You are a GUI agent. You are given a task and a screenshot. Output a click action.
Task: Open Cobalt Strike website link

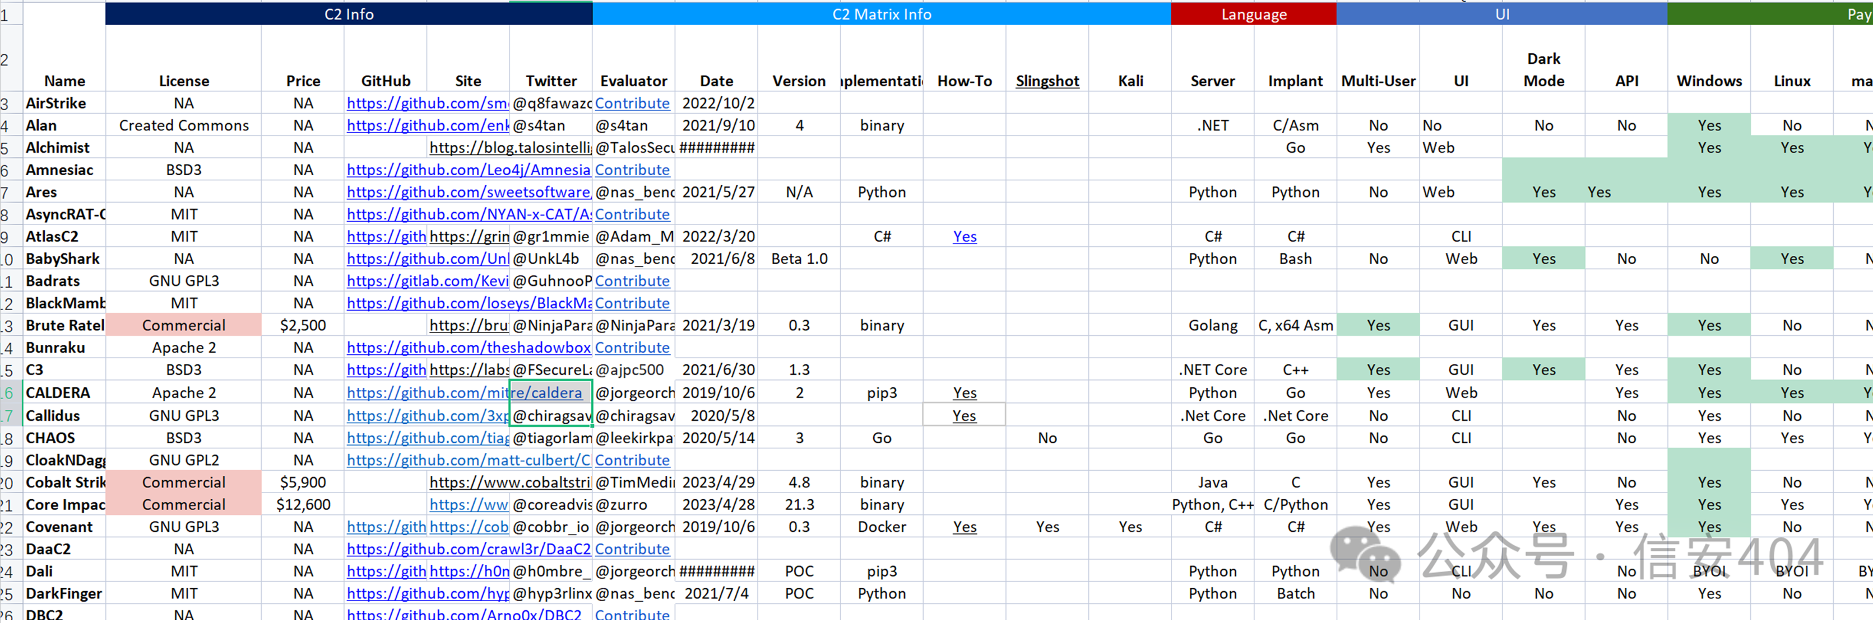tap(509, 483)
